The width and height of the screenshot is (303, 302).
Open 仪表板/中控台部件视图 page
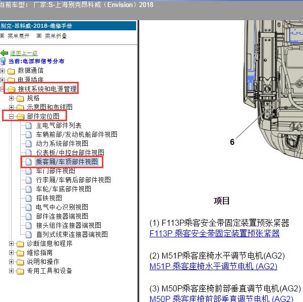pos(70,153)
